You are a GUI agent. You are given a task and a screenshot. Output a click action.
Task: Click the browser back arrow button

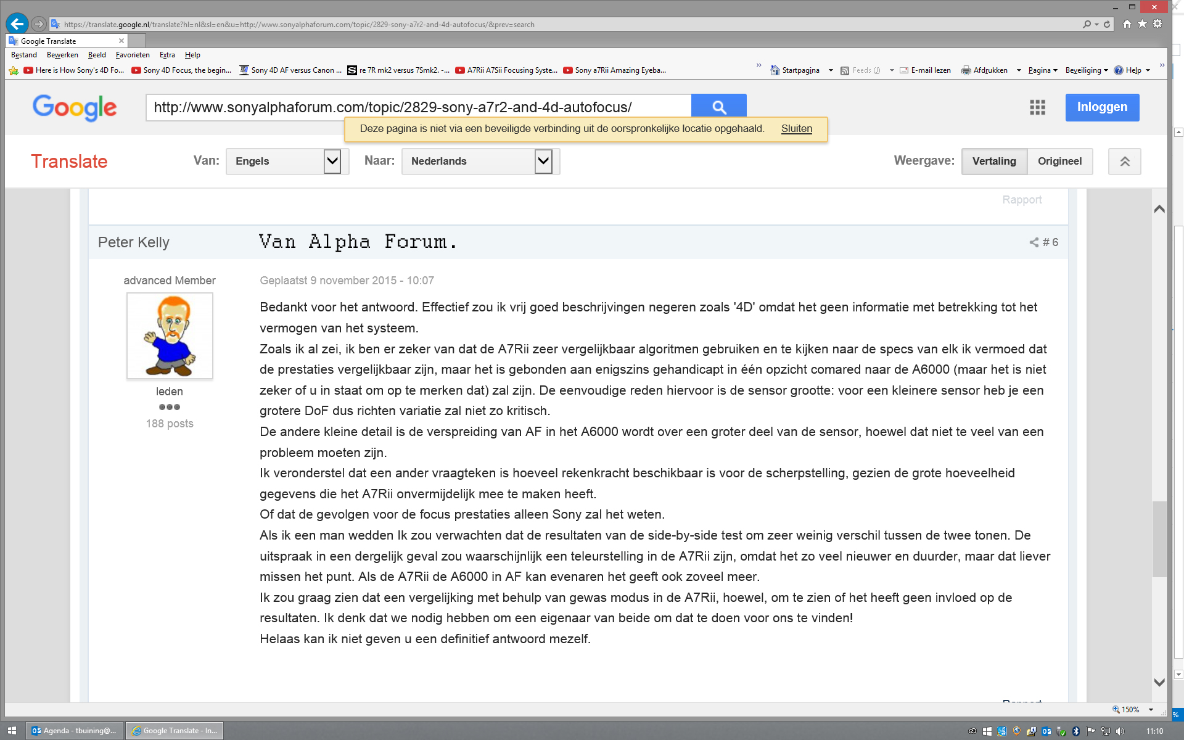[x=17, y=24]
